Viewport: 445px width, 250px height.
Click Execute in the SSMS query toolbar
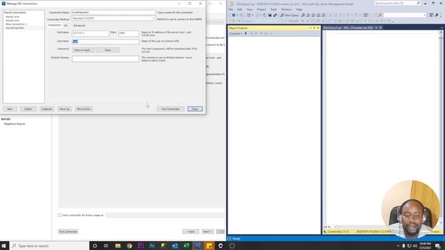pyautogui.click(x=292, y=21)
